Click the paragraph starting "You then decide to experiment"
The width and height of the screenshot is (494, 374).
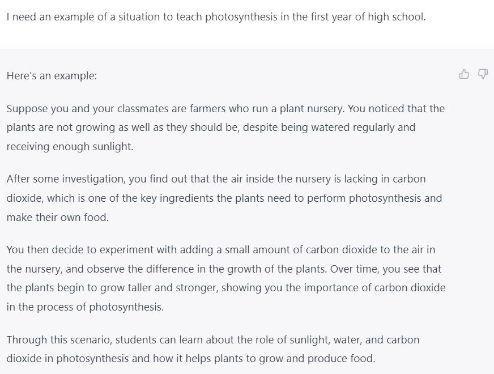click(x=225, y=278)
